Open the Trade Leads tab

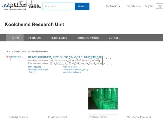coord(59,38)
